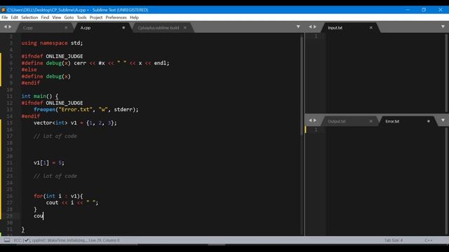The height and width of the screenshot is (252, 449).
Task: Close the C.cpp tab
Action: 66,28
